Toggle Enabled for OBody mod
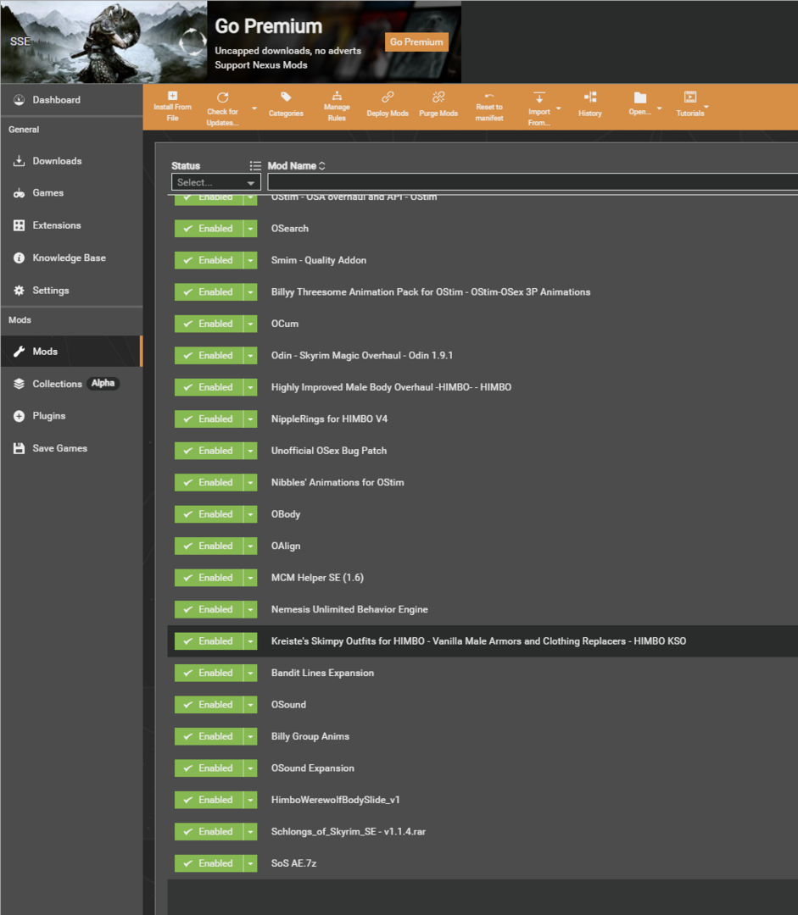 (x=209, y=514)
